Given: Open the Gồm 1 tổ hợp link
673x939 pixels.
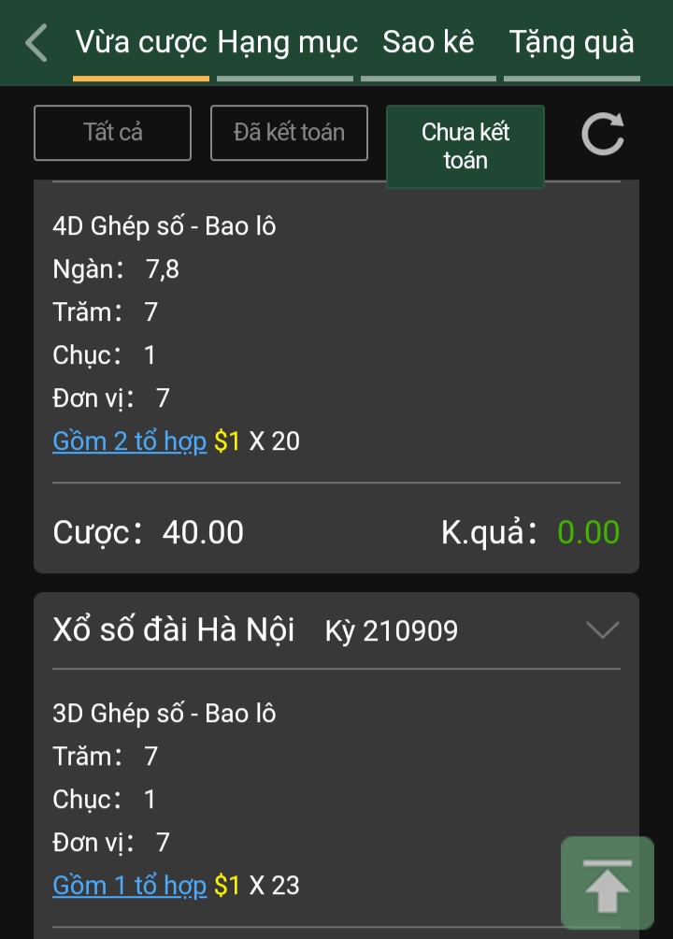Looking at the screenshot, I should click(x=130, y=885).
